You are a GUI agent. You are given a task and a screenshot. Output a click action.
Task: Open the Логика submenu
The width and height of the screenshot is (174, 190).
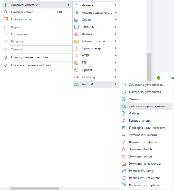coord(87,34)
